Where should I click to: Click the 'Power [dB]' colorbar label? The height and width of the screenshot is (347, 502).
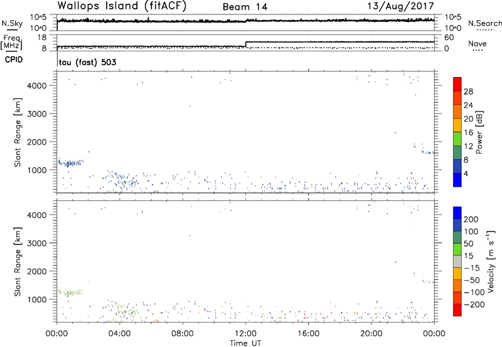479,132
